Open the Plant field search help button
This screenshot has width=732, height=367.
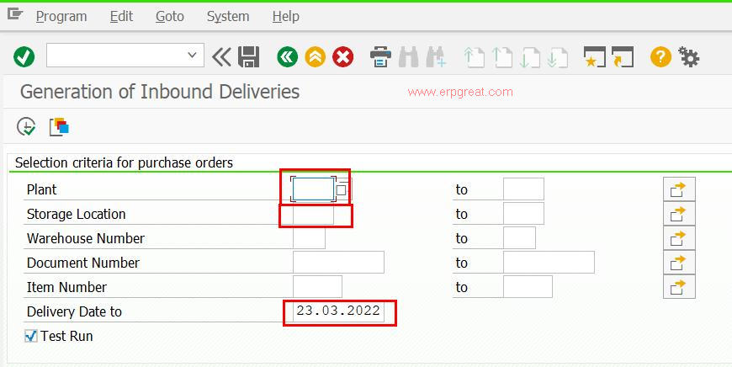342,189
